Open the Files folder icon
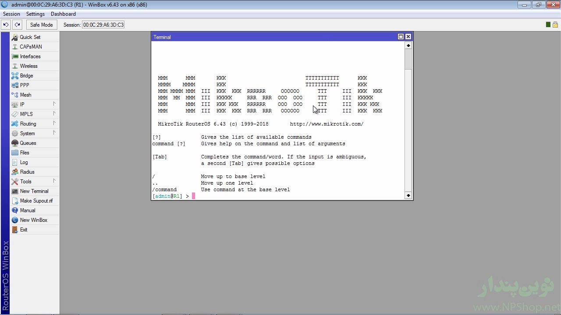 point(15,153)
